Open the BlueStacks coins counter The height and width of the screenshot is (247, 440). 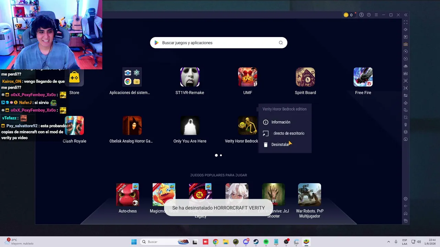pos(348,15)
